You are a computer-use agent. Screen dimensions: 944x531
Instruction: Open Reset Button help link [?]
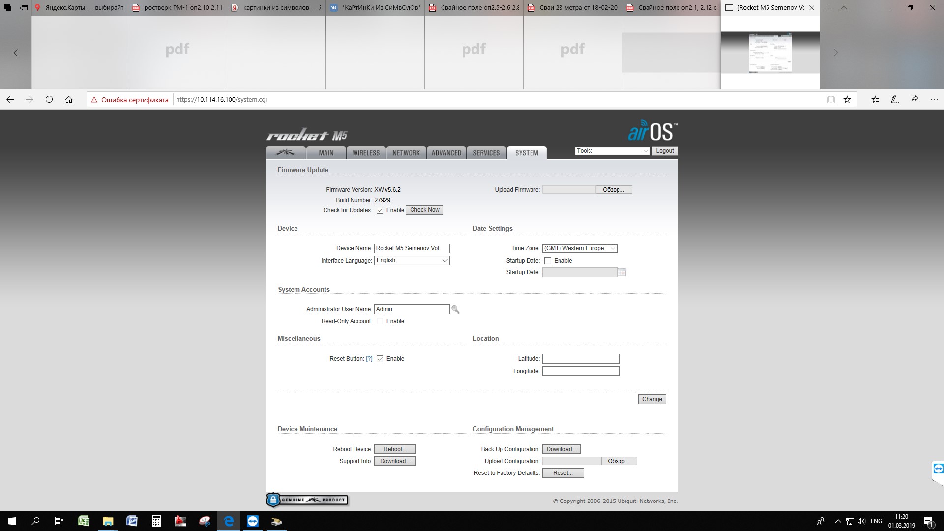coord(369,359)
